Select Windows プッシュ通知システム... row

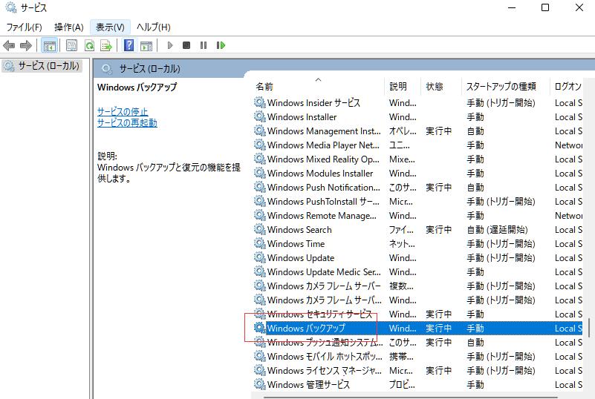pos(417,343)
